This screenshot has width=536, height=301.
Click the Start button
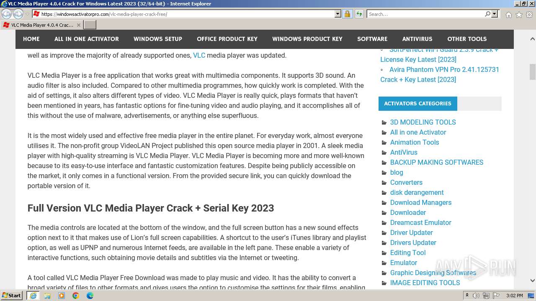(12, 296)
